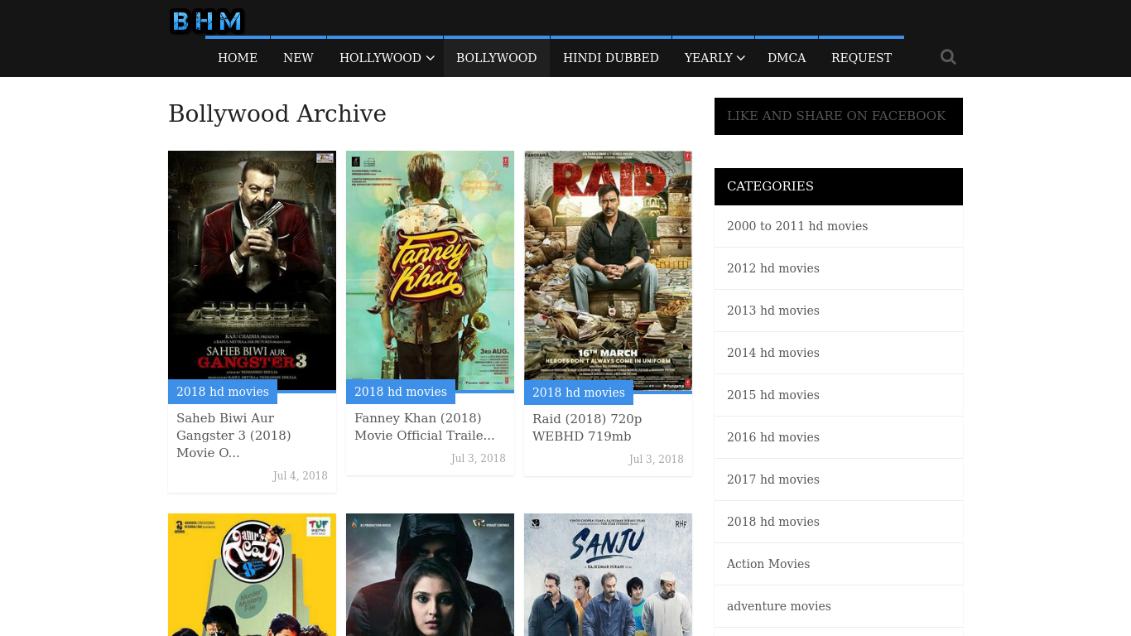Click the Jul 4, 2018 date

pyautogui.click(x=301, y=476)
